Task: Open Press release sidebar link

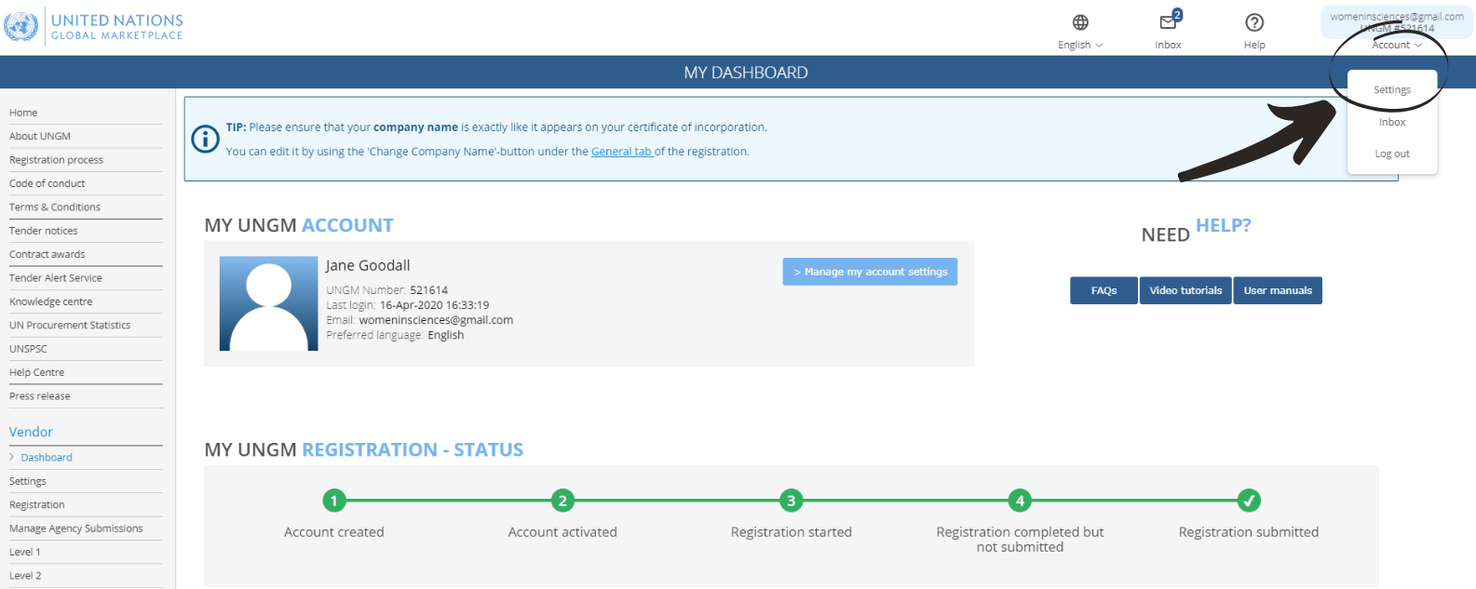Action: coord(40,396)
